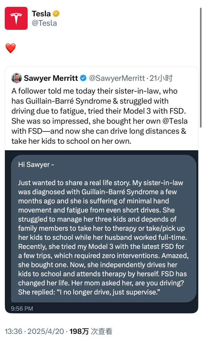Open Sawyer Merritt's display name link
This screenshot has height=340, width=203.
(x=51, y=78)
